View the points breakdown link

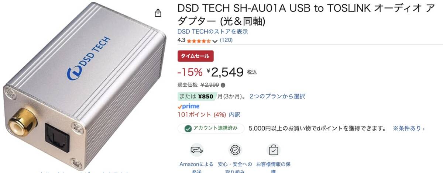(234, 115)
